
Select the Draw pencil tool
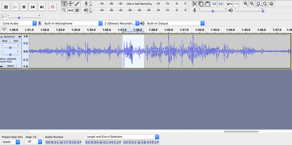pos(77,4)
